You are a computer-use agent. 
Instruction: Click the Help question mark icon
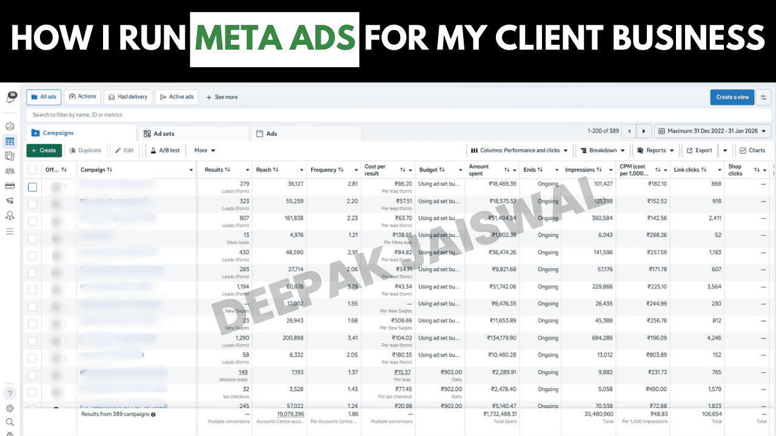tap(10, 393)
